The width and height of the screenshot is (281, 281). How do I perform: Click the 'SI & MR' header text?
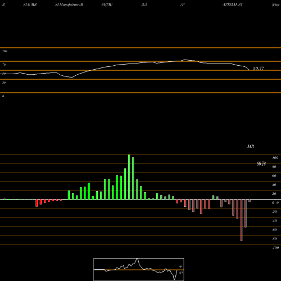click(30, 4)
